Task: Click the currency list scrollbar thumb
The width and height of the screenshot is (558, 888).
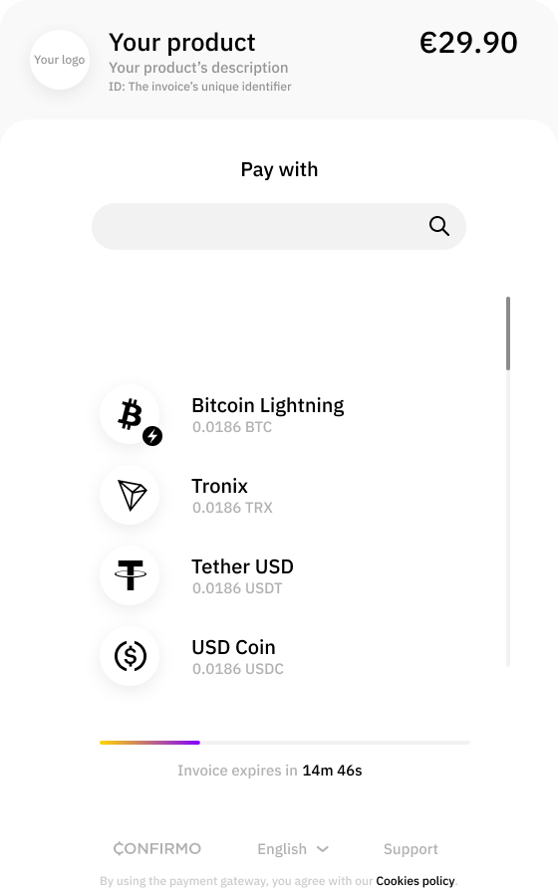Action: (x=508, y=333)
